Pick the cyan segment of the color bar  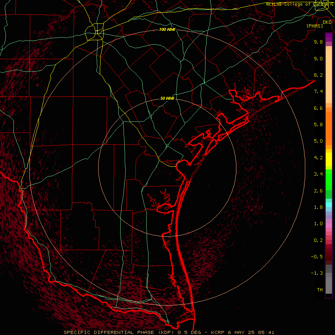point(329,205)
